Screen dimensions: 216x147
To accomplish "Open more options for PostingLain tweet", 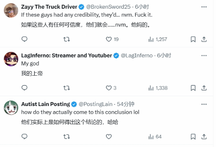I will click(x=204, y=104).
